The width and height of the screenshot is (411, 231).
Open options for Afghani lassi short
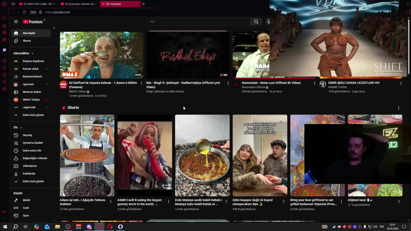399,201
